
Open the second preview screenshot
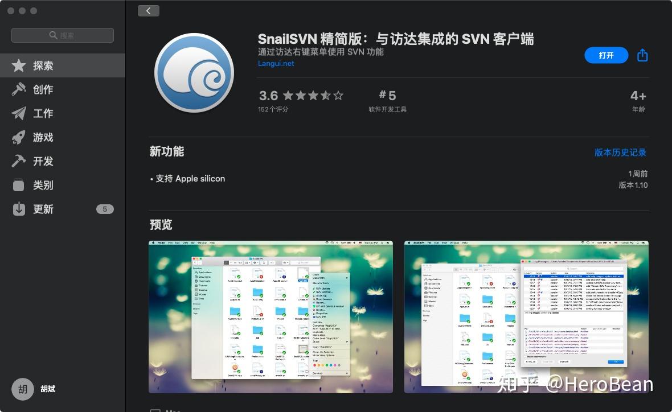526,317
